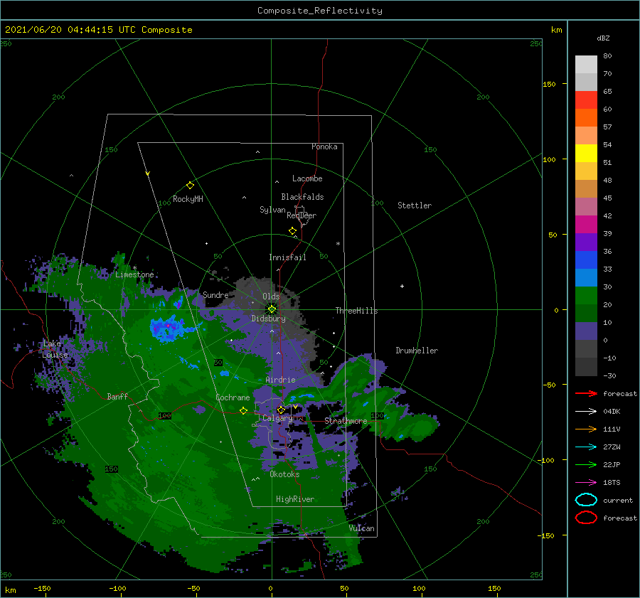Screen dimensions: 640x598
Task: Click the green 22JP arrow in legend
Action: (586, 464)
